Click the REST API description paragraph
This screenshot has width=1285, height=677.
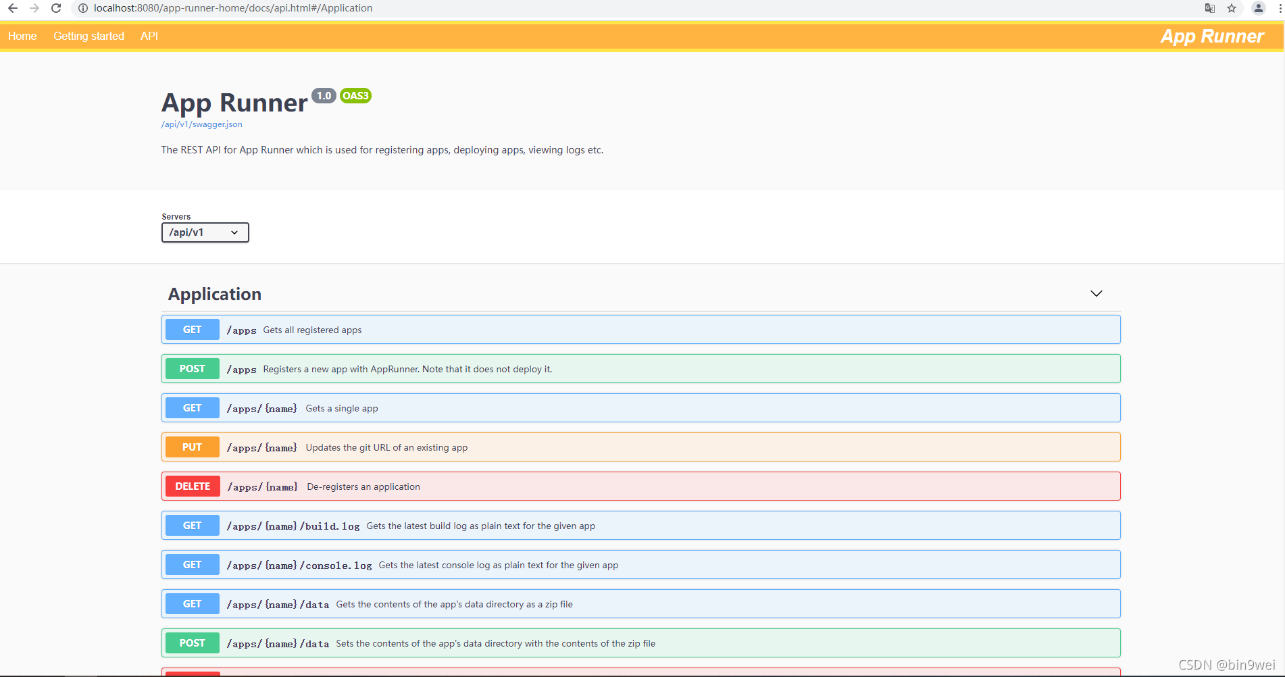(x=382, y=150)
